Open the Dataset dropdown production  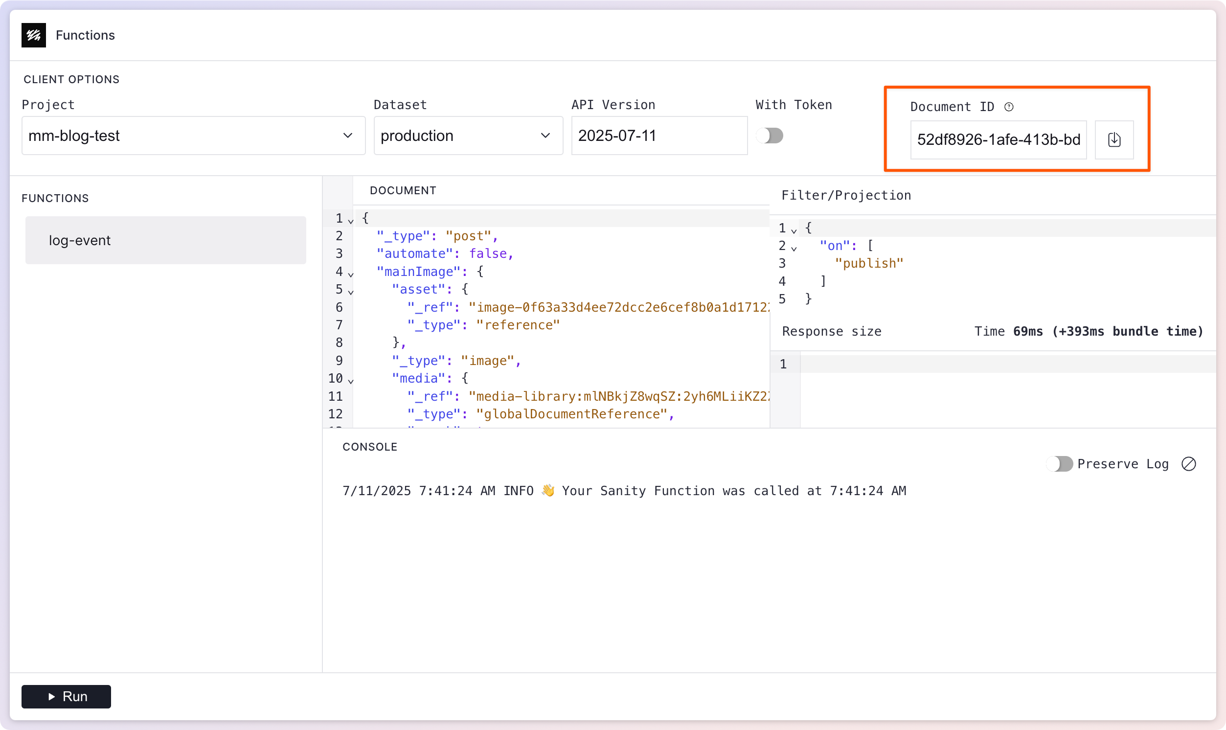(468, 135)
